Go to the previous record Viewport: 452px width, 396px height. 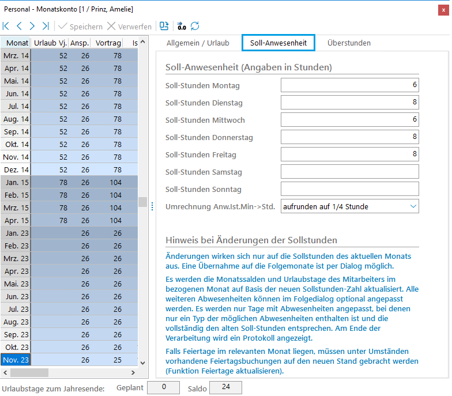[x=19, y=26]
